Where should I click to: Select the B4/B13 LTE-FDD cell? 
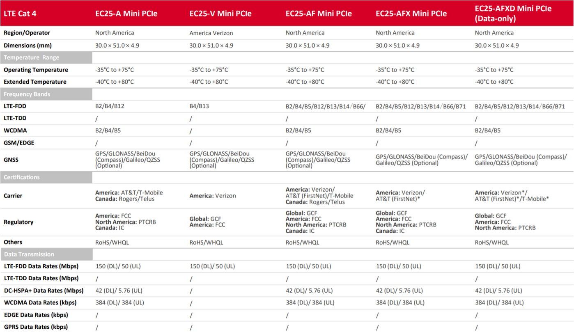click(x=199, y=106)
